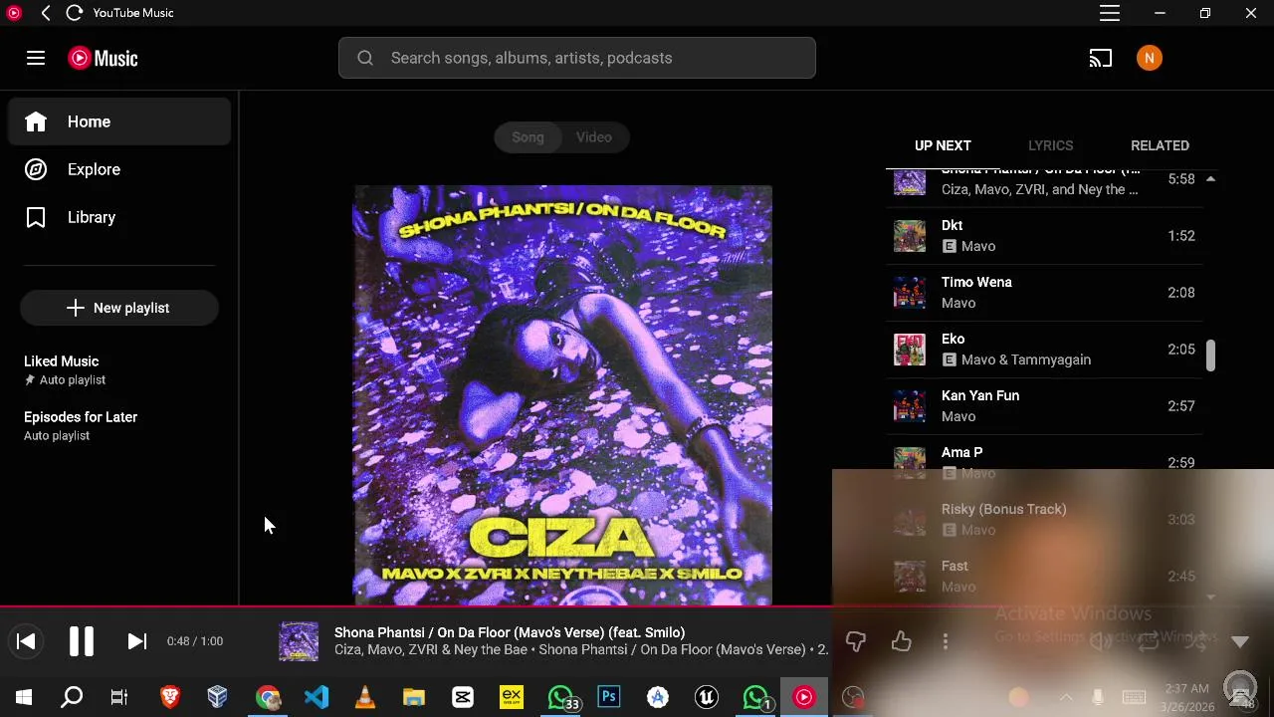Click the Dkt album thumbnail

(x=910, y=236)
